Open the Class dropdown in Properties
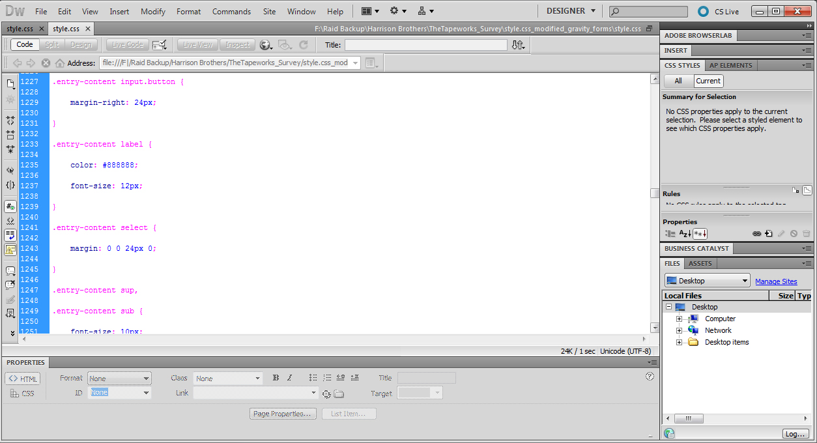This screenshot has width=817, height=443. coord(227,378)
